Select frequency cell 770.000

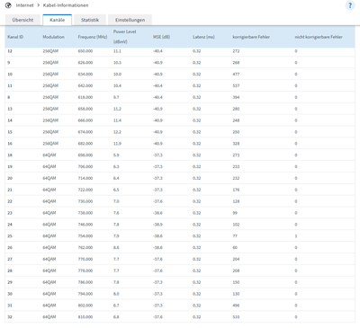pyautogui.click(x=85, y=259)
